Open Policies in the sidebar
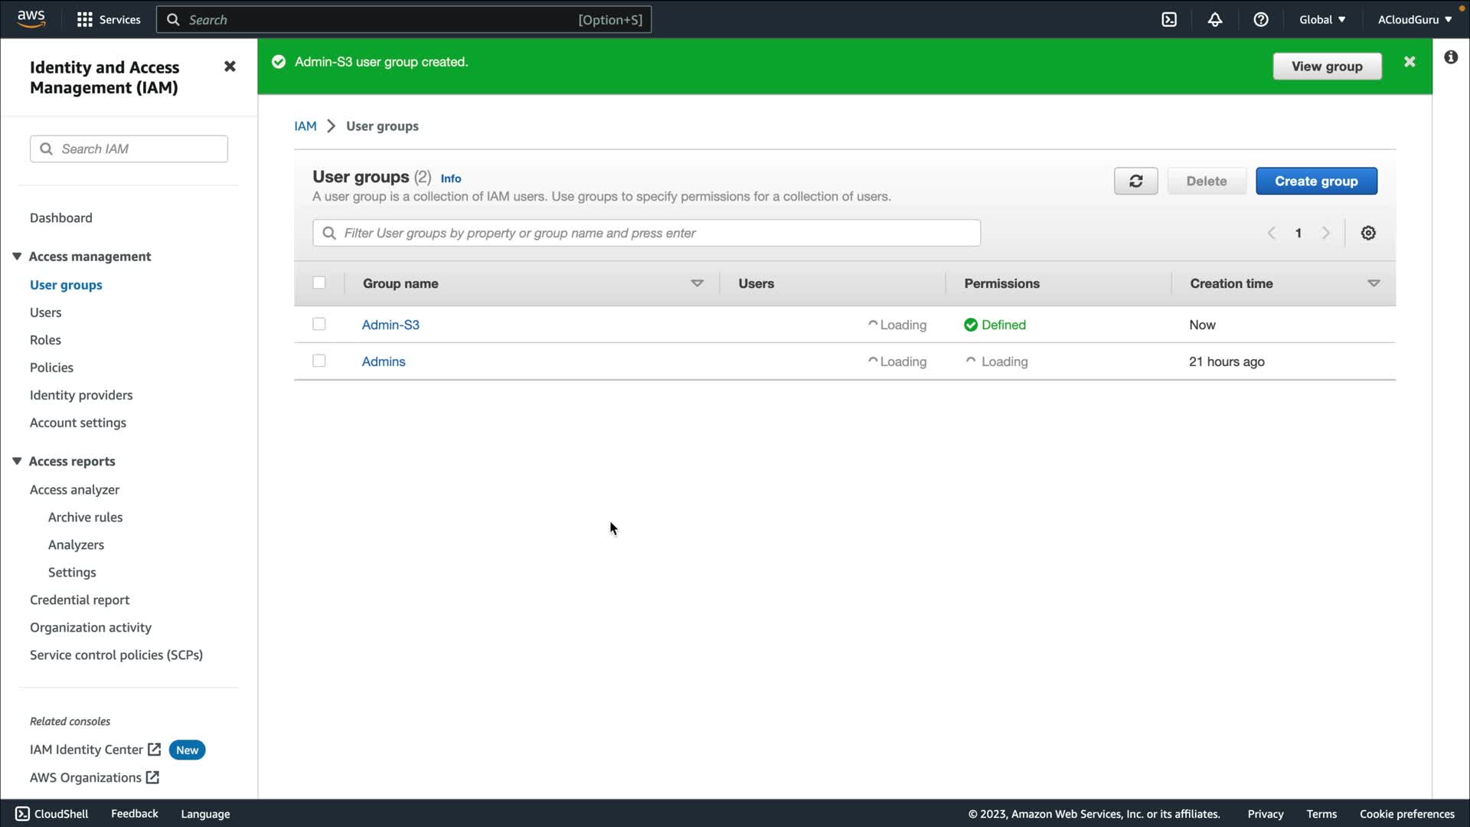 tap(51, 368)
